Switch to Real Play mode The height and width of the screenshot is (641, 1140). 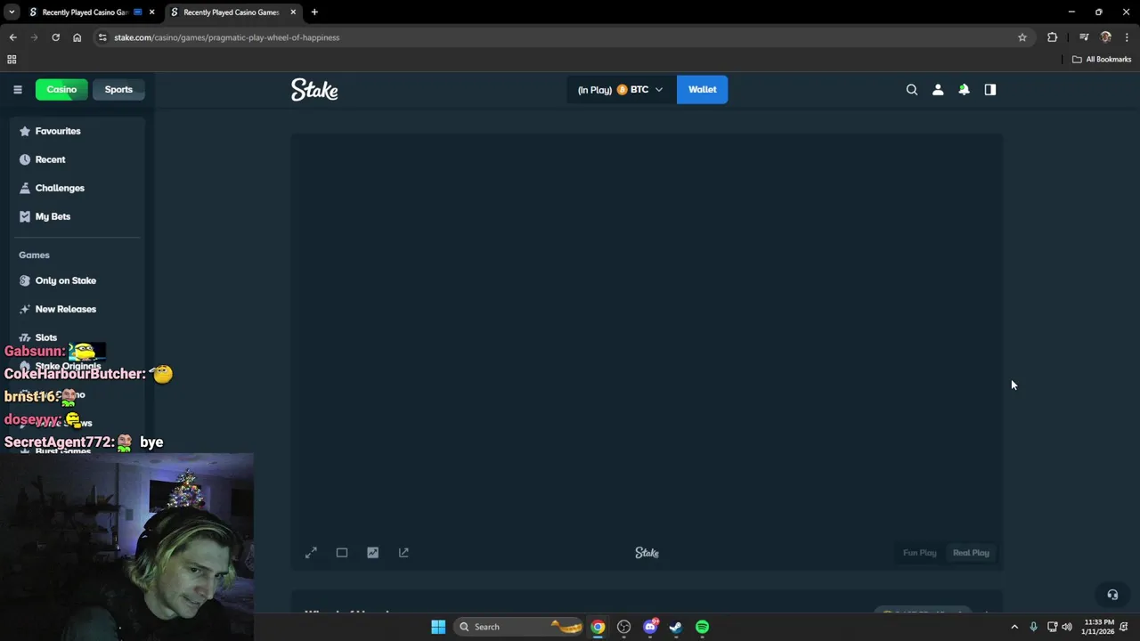click(971, 553)
